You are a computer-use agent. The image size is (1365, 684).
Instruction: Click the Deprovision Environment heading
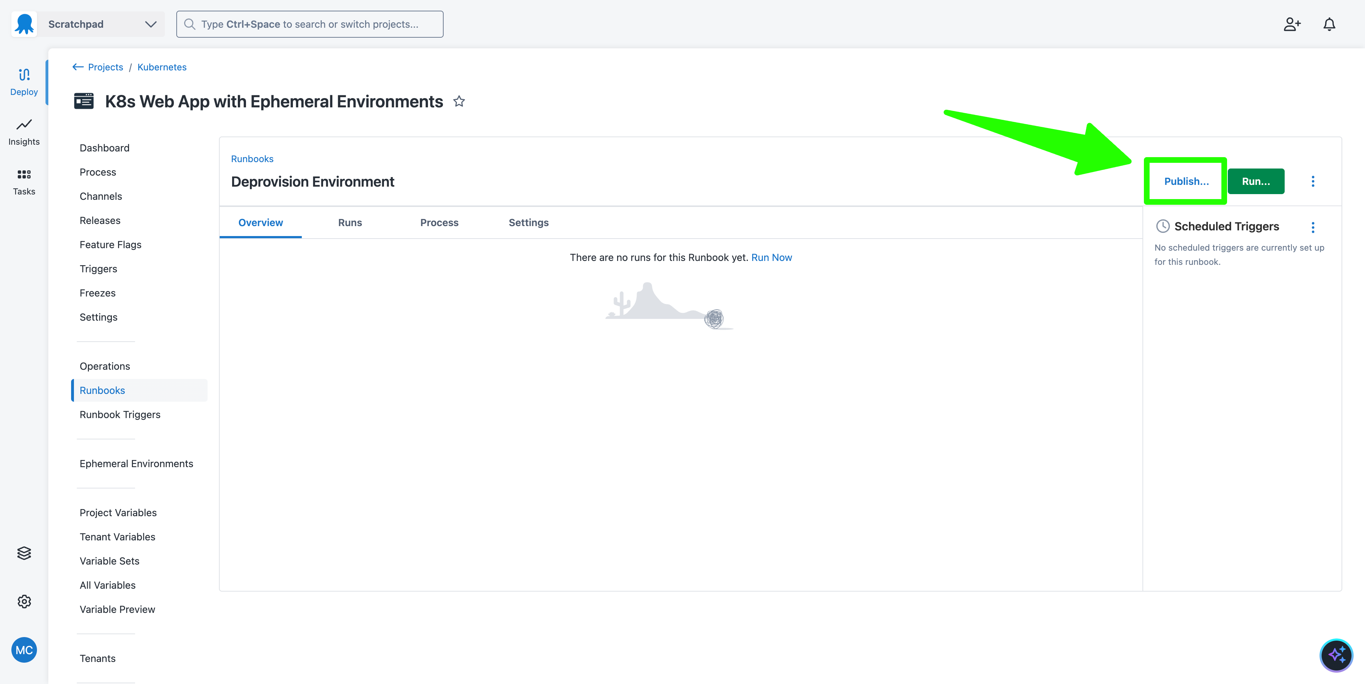point(313,182)
